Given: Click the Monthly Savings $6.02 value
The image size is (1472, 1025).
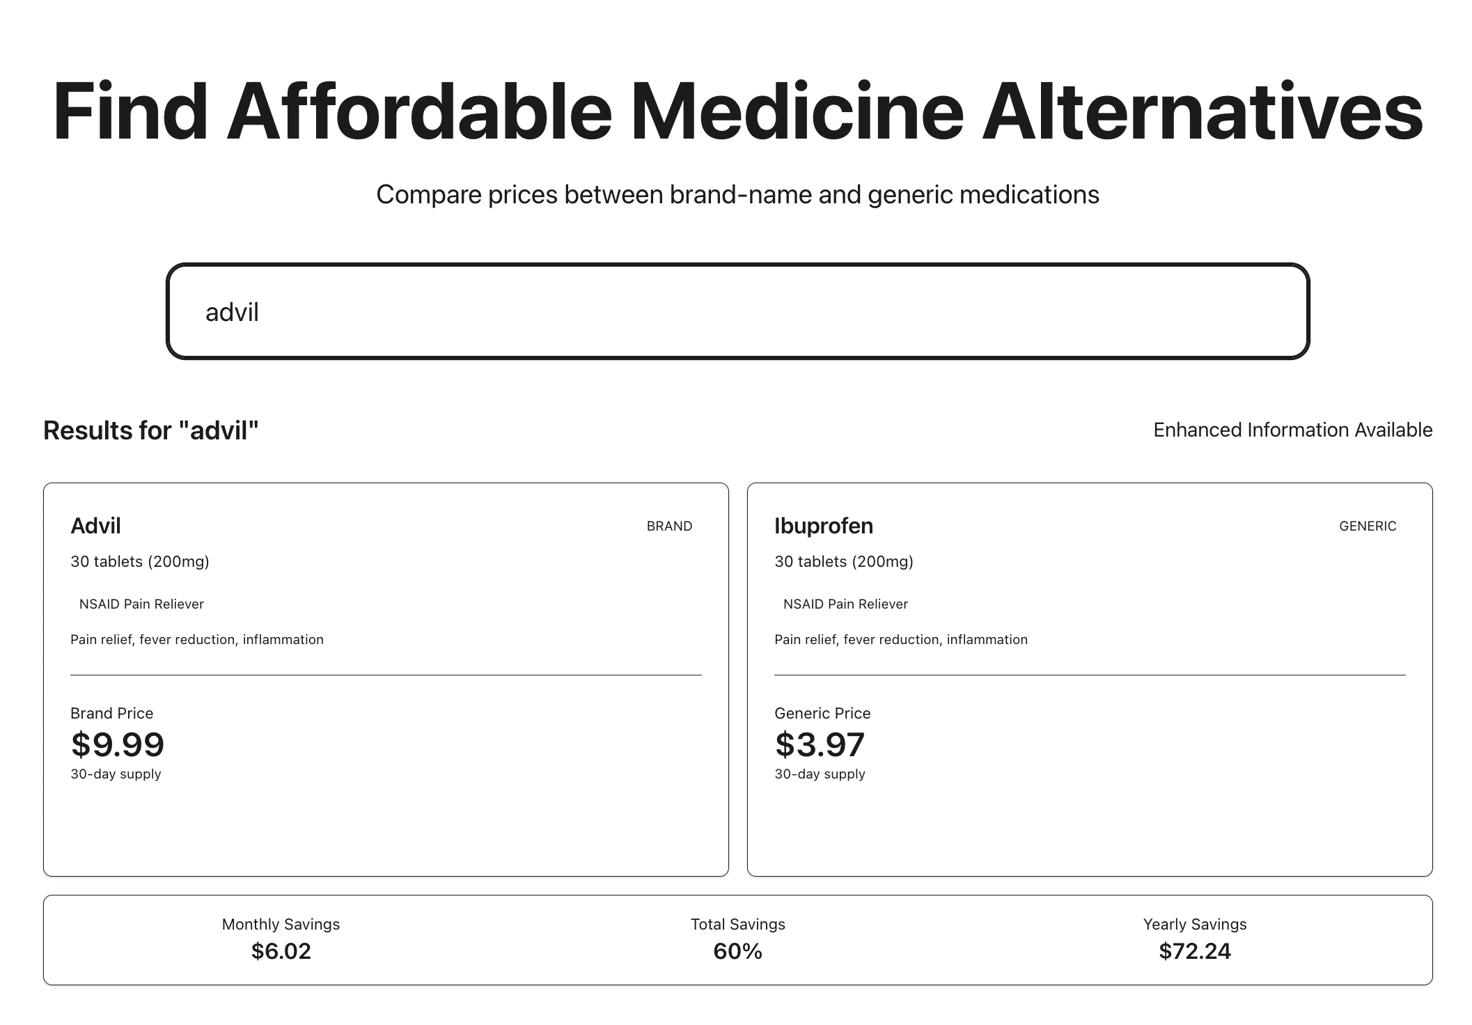Looking at the screenshot, I should click(x=281, y=951).
